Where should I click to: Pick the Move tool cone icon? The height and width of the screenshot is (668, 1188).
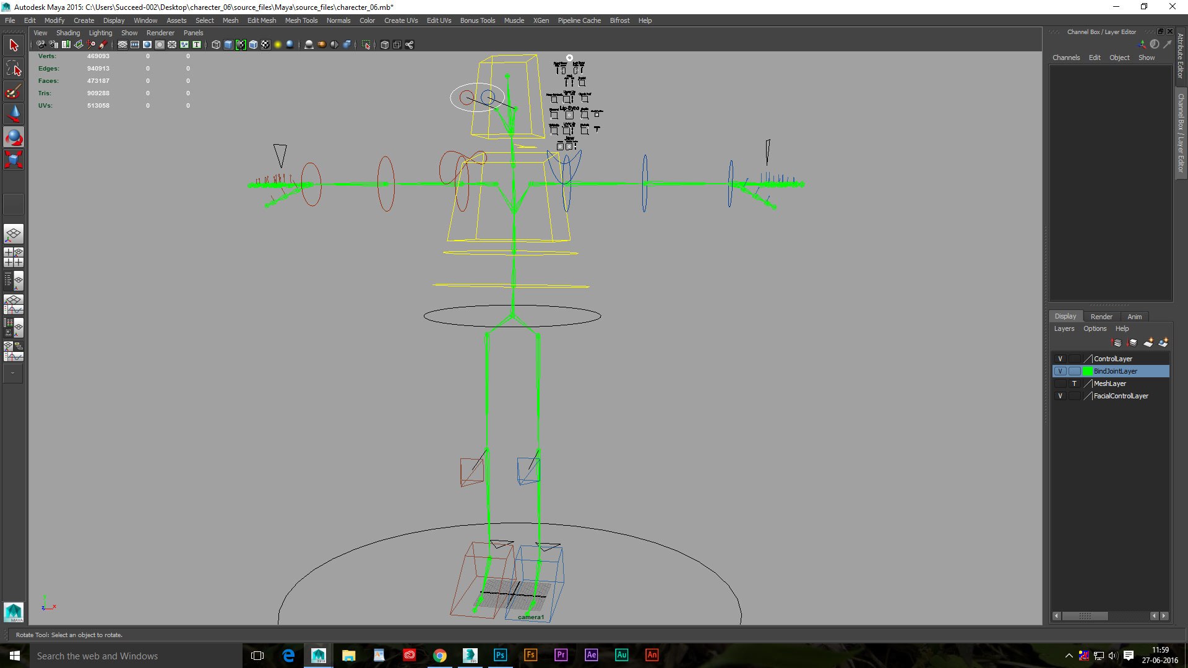click(x=14, y=114)
